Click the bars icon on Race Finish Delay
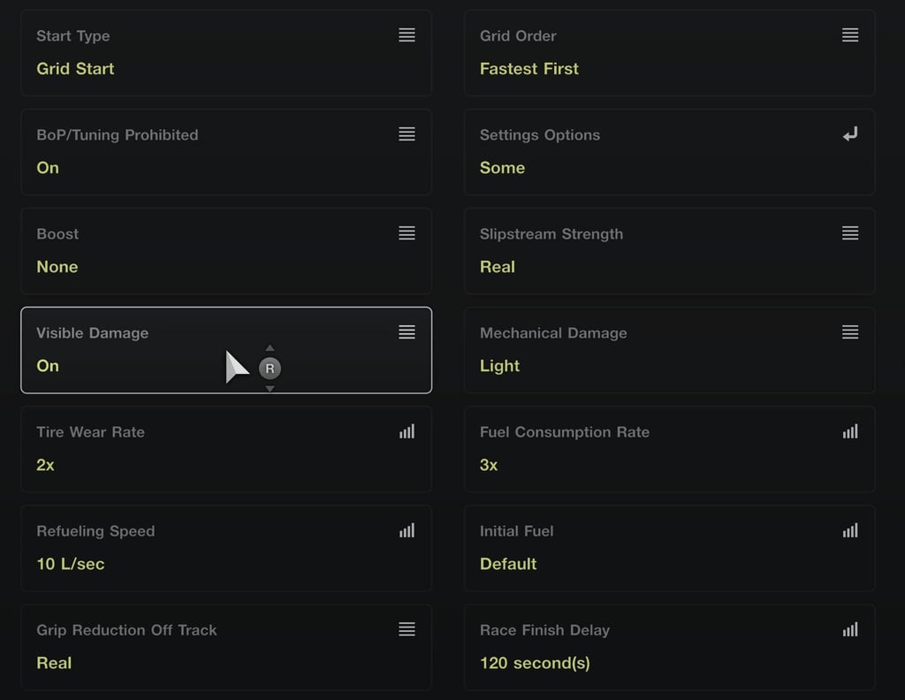This screenshot has width=905, height=700. pos(850,629)
